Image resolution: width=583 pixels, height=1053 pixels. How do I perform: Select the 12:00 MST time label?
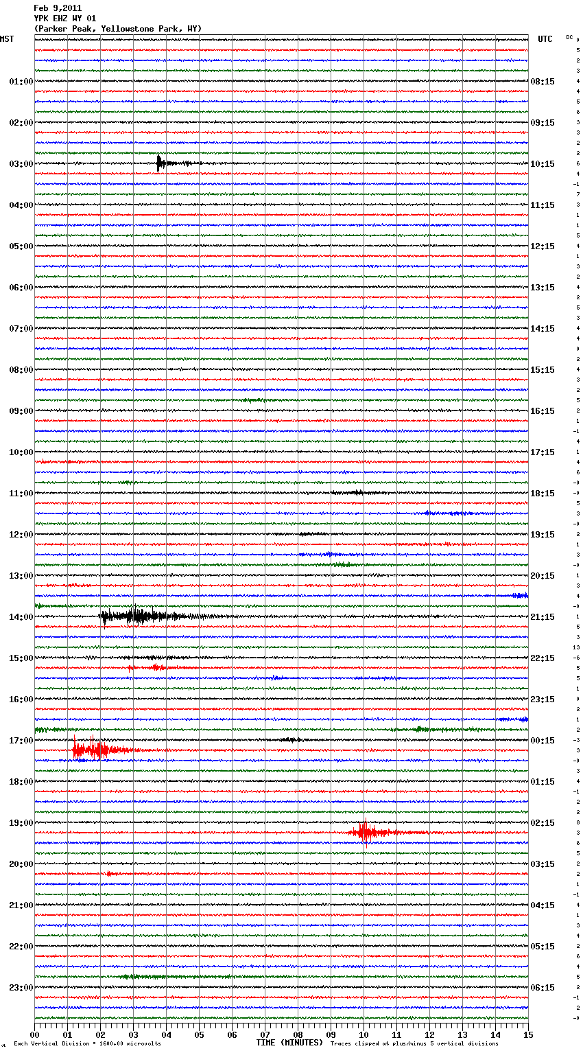coord(21,535)
